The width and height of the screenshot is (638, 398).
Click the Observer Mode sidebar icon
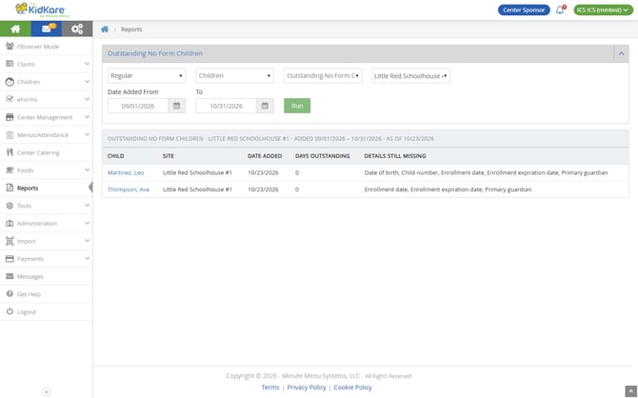10,46
